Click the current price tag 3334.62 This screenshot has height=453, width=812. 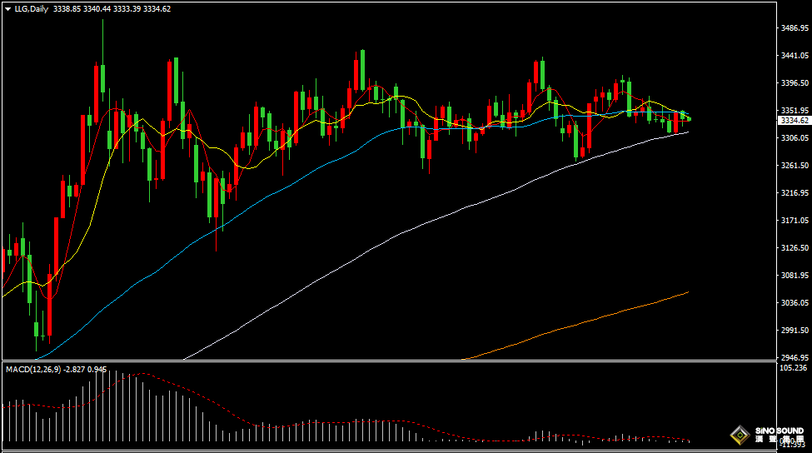click(x=795, y=120)
